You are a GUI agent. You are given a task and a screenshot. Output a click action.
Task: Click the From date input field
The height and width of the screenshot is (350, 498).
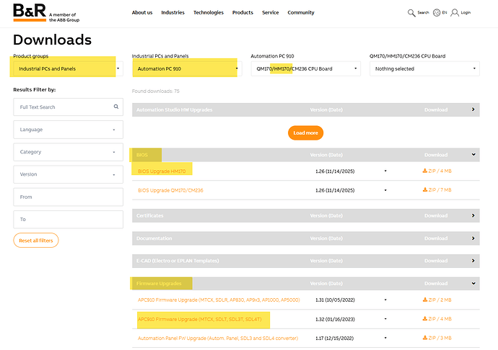pyautogui.click(x=68, y=197)
